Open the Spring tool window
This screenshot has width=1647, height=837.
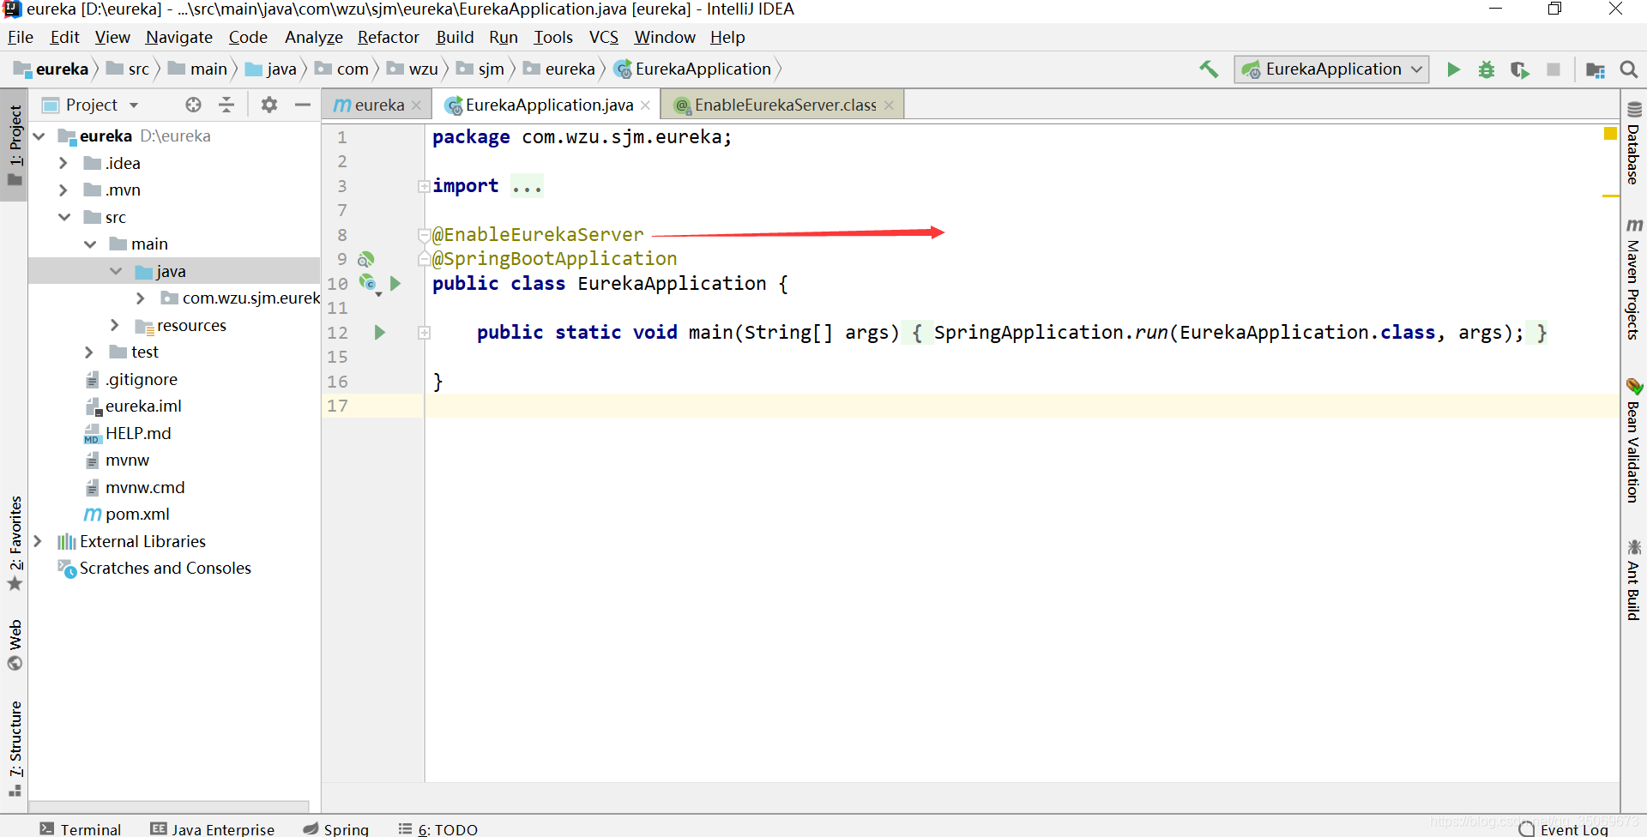tap(336, 828)
